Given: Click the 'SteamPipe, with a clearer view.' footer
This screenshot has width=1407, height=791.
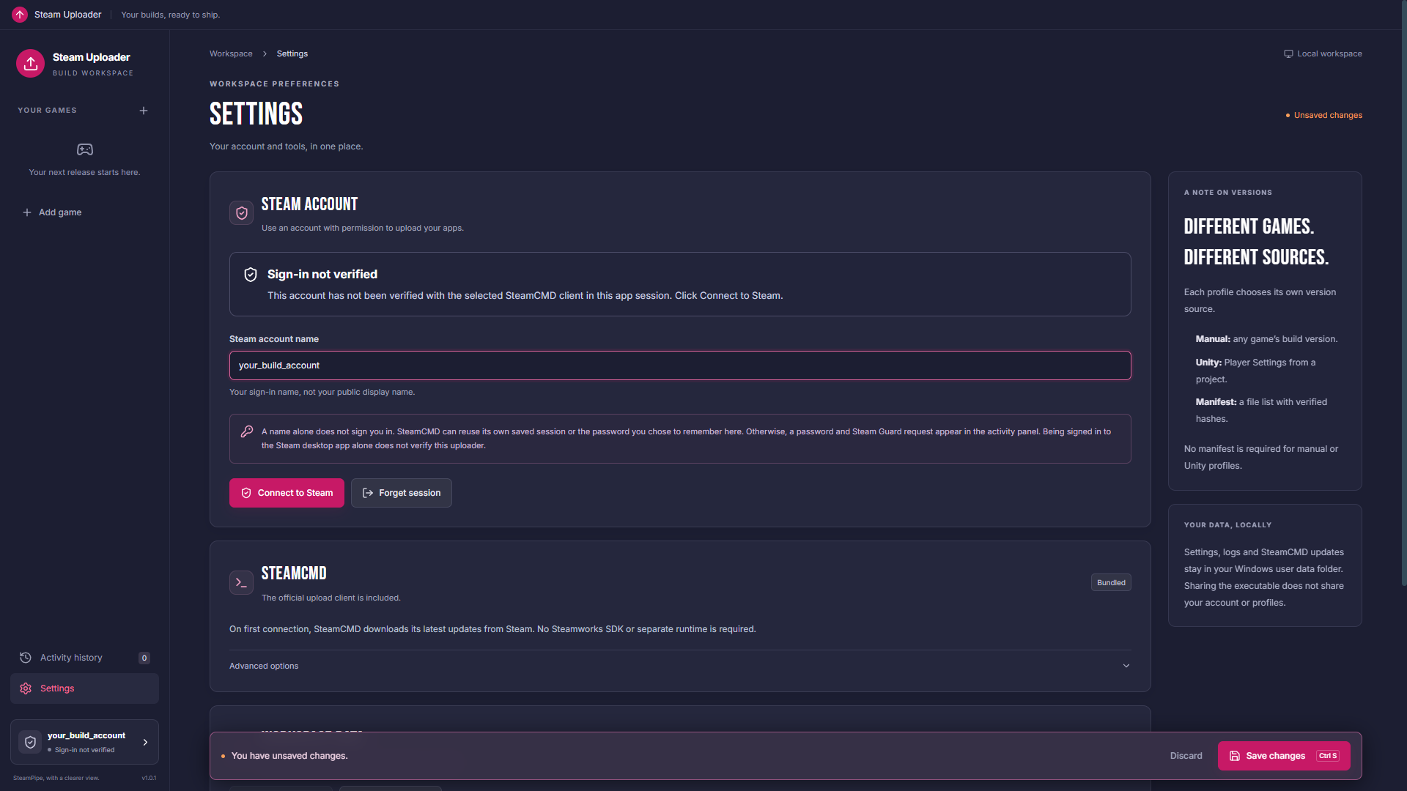Looking at the screenshot, I should 56,778.
